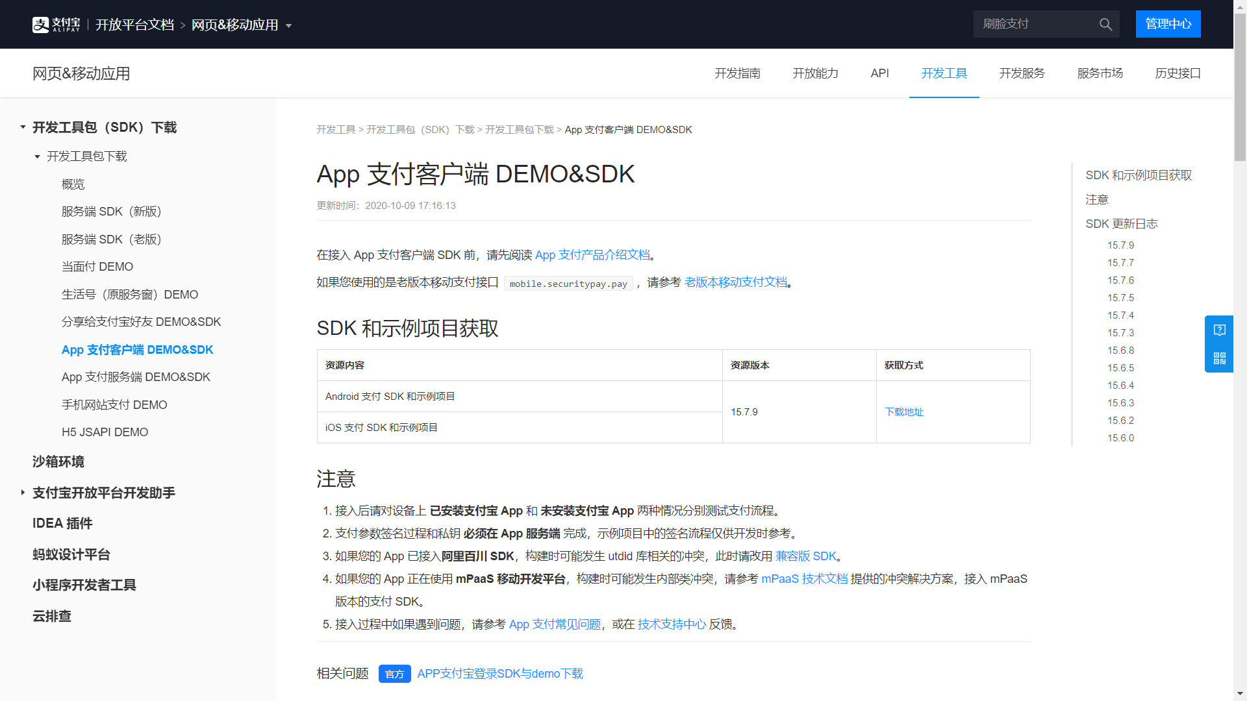Click the page vertical scrollbar thumb
This screenshot has height=701, width=1247.
coord(1240,88)
